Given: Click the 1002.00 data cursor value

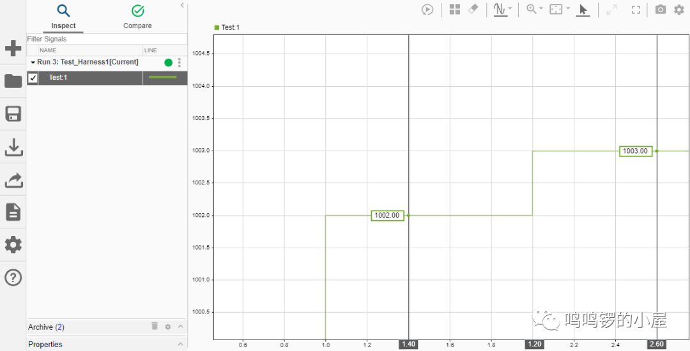Looking at the screenshot, I should pos(387,215).
